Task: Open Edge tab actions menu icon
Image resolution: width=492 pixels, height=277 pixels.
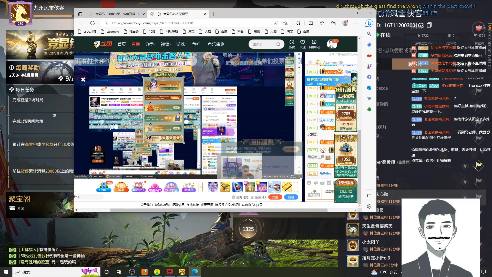Action: point(80,14)
